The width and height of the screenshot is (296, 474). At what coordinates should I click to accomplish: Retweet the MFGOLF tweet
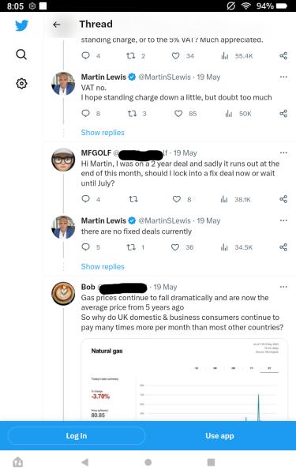(133, 199)
